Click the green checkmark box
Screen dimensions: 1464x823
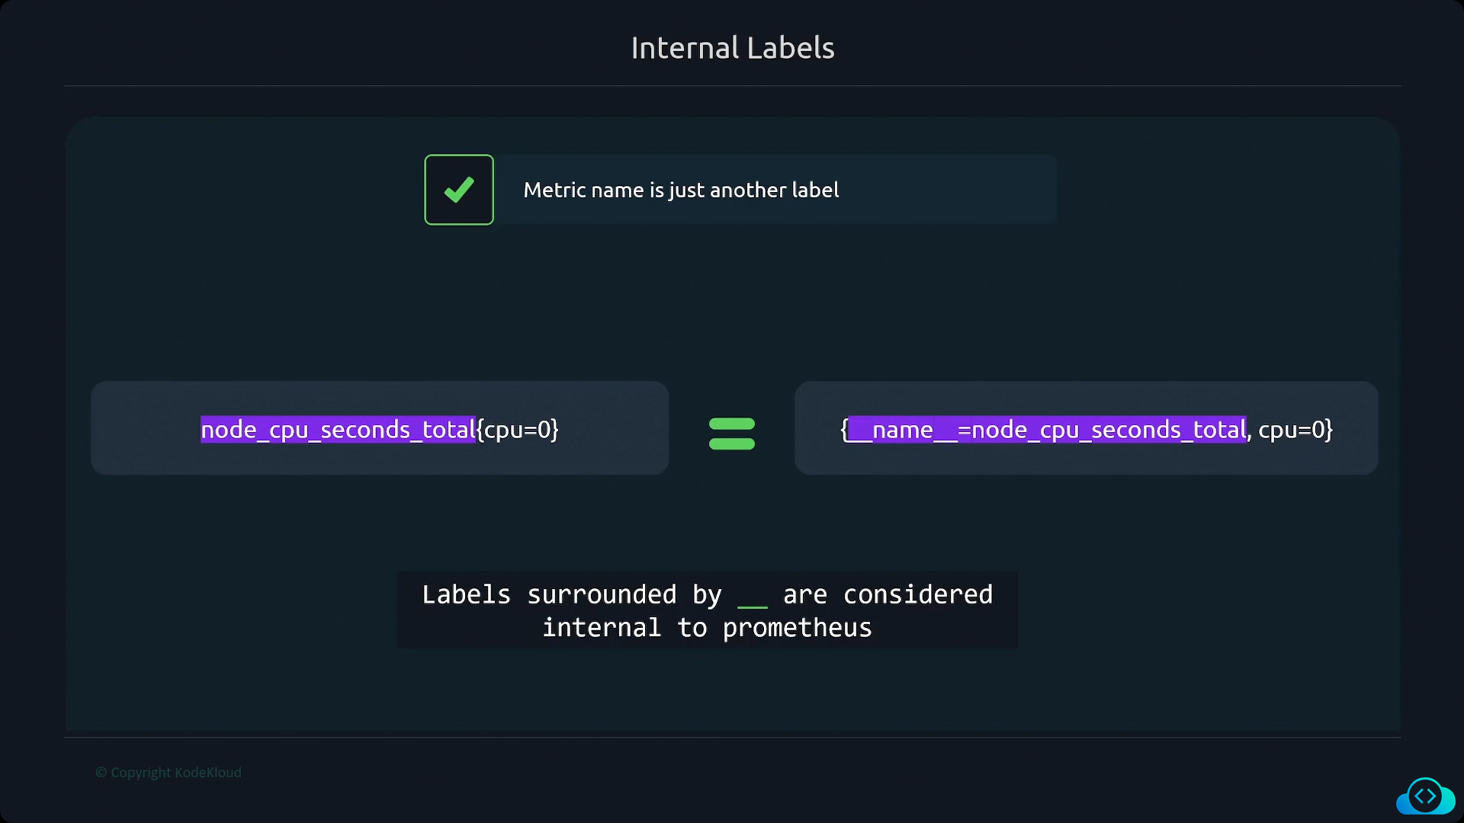coord(459,190)
